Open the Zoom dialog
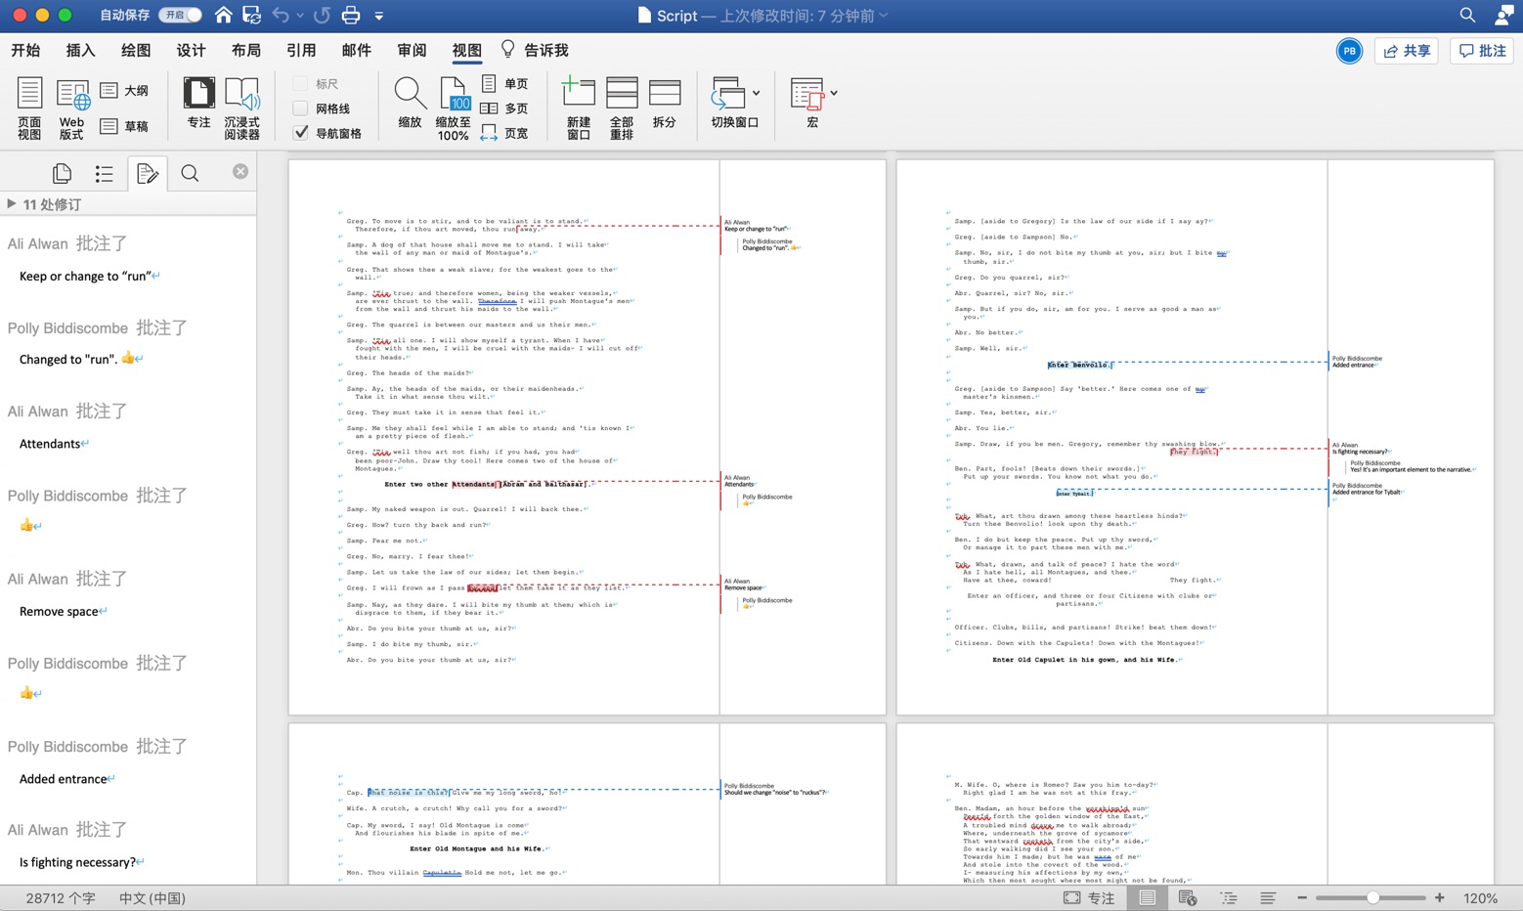Screen dimensions: 1523x911 410,103
